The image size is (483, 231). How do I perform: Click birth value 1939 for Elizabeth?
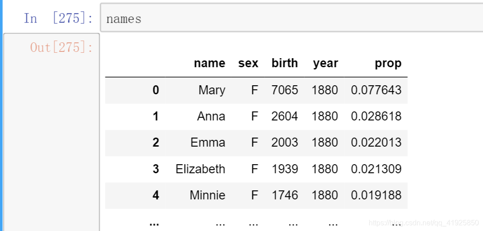(285, 169)
